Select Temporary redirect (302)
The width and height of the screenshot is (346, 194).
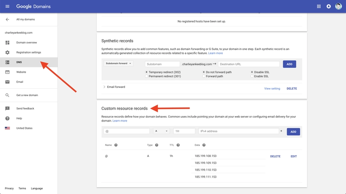[x=147, y=72]
